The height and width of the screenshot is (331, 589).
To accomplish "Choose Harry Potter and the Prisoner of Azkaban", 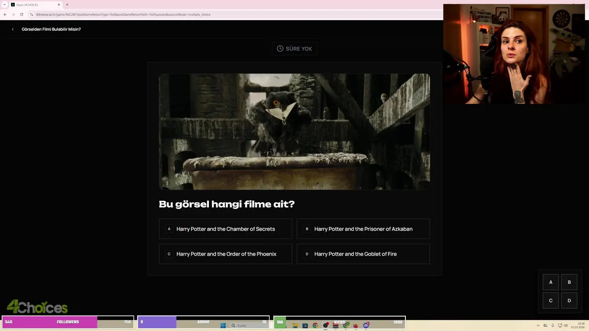I will (364, 229).
